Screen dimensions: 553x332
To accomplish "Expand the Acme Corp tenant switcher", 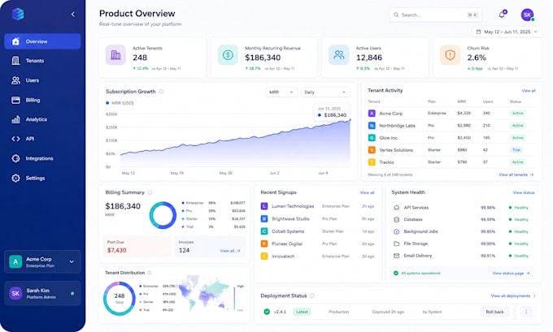I will point(42,262).
